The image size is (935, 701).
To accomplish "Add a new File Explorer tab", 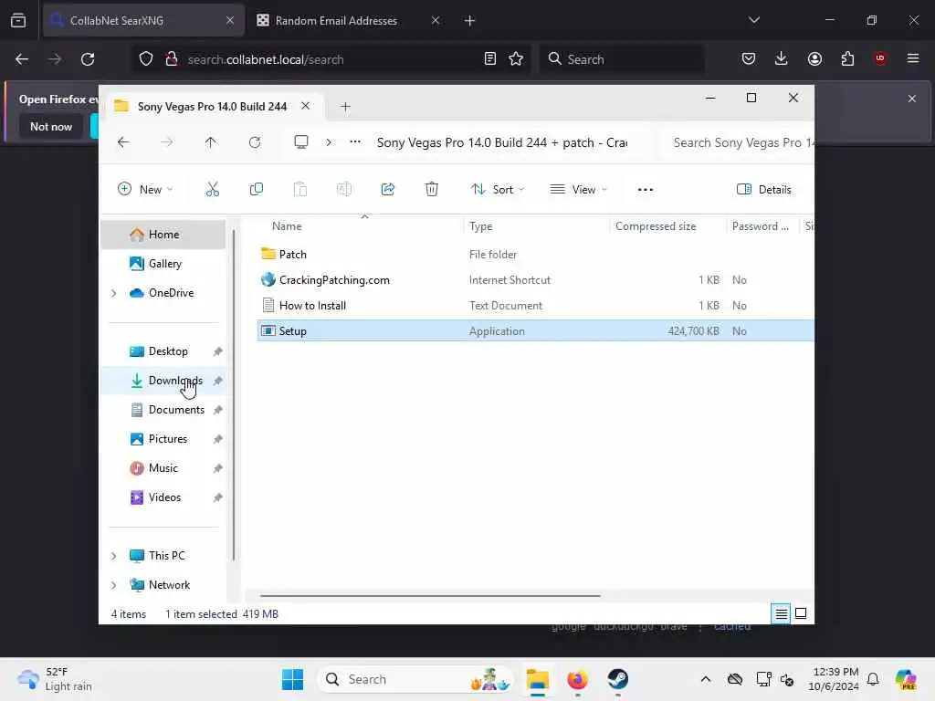I will [x=345, y=107].
